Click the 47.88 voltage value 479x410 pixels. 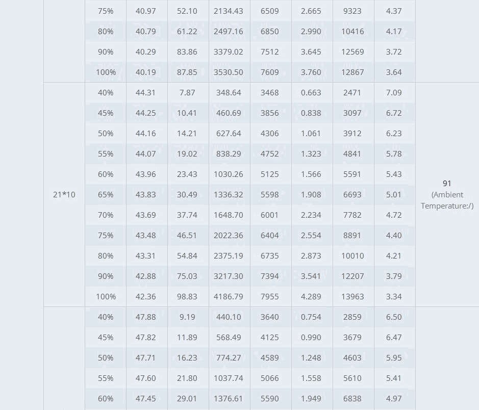146,317
